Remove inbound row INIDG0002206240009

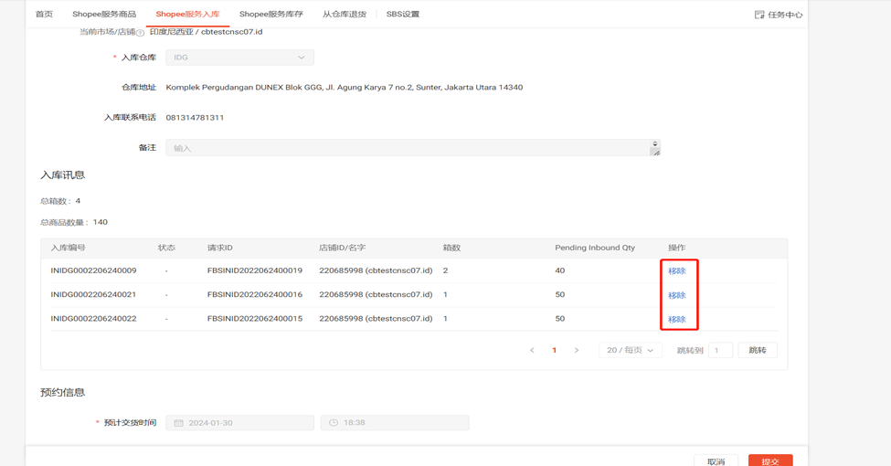(676, 271)
